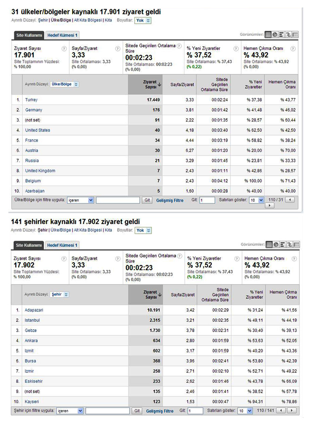Go to next page in cities report
Viewport: 316px width, 428px height.
tap(292, 410)
